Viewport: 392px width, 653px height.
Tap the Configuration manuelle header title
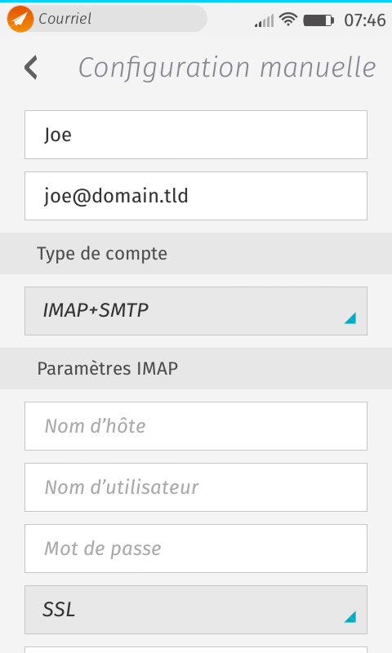point(227,68)
